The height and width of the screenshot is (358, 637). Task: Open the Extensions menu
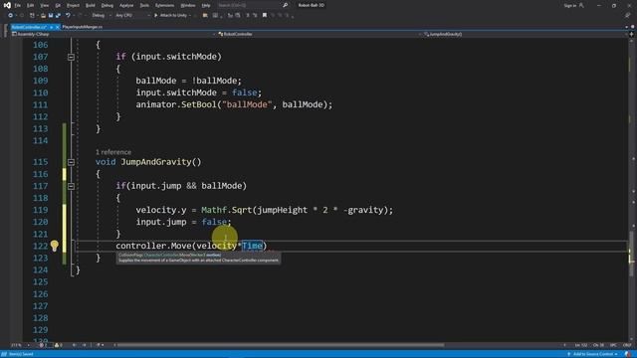(164, 6)
